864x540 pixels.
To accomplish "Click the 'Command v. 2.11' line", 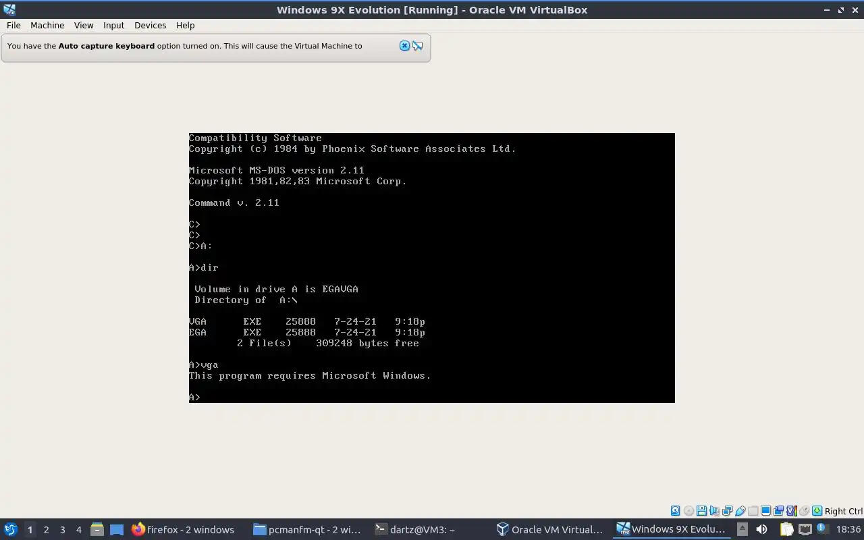I will (x=234, y=202).
